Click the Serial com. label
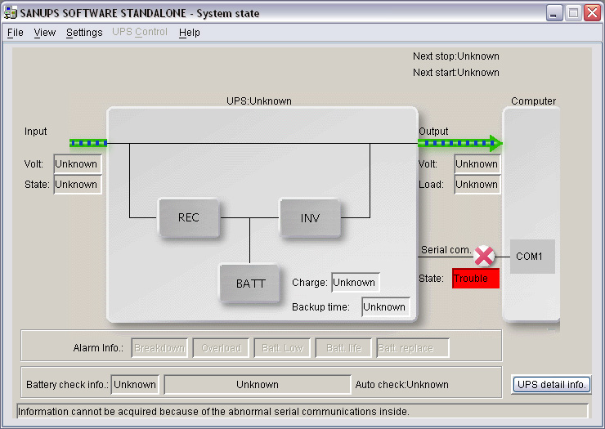605x429 pixels. (446, 250)
